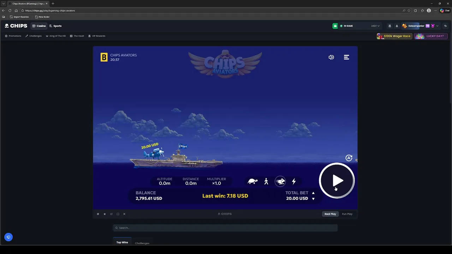Favorite this page via address bar star
The height and width of the screenshot is (254, 452).
click(x=409, y=11)
